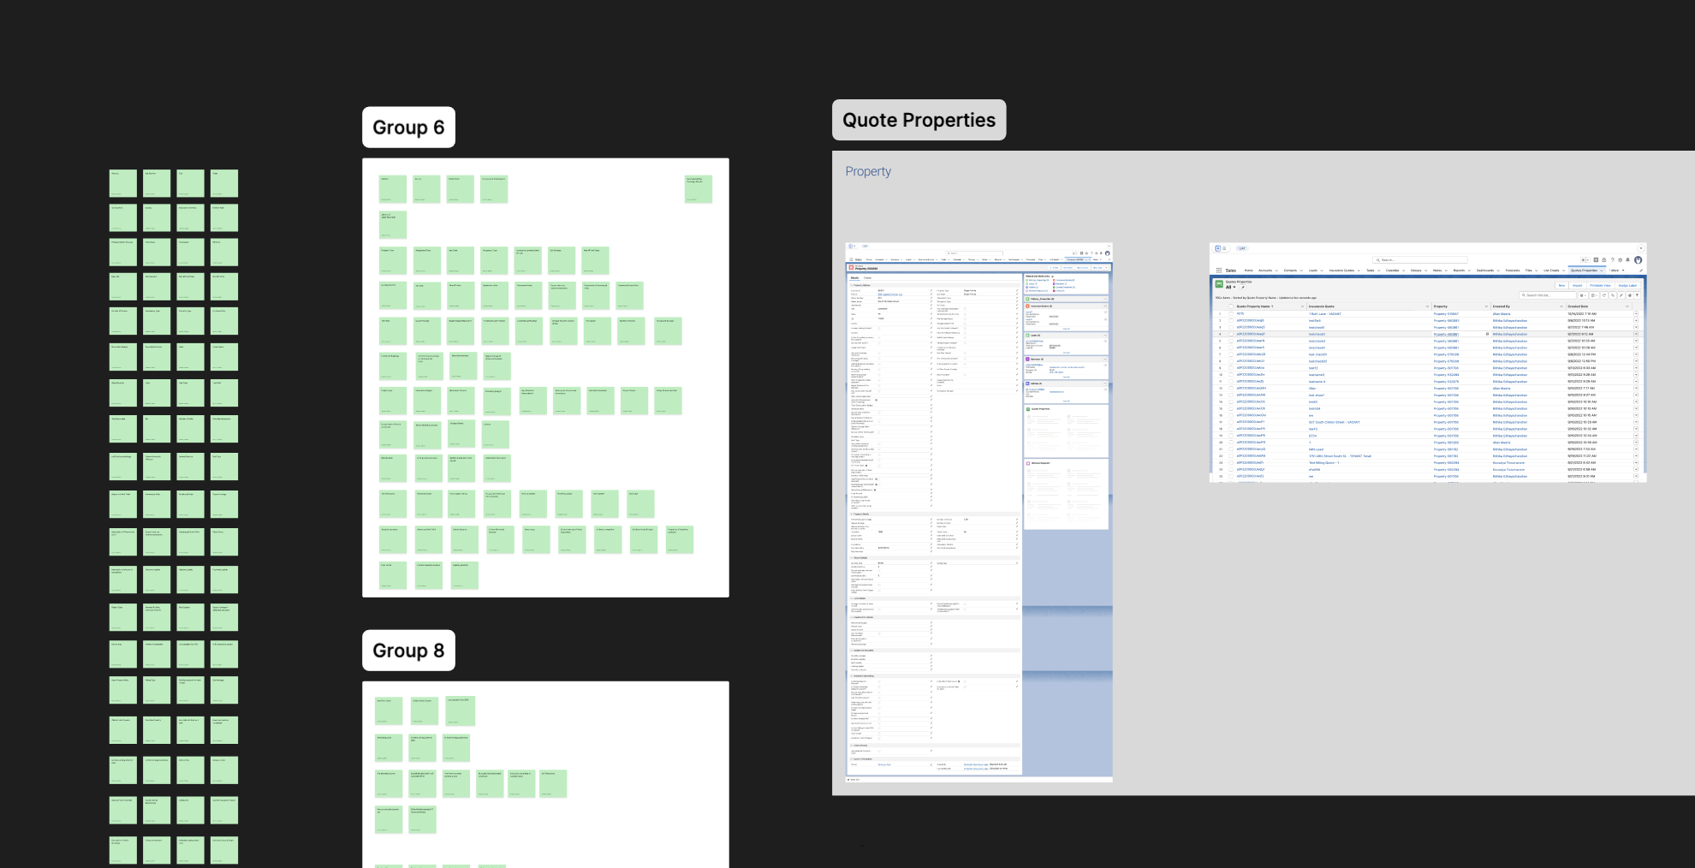Check the select-all checkbox in the list header
The image size is (1695, 868).
[1231, 306]
